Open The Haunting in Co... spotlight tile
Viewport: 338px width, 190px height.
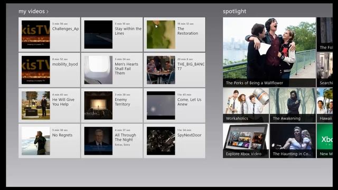[293, 141]
